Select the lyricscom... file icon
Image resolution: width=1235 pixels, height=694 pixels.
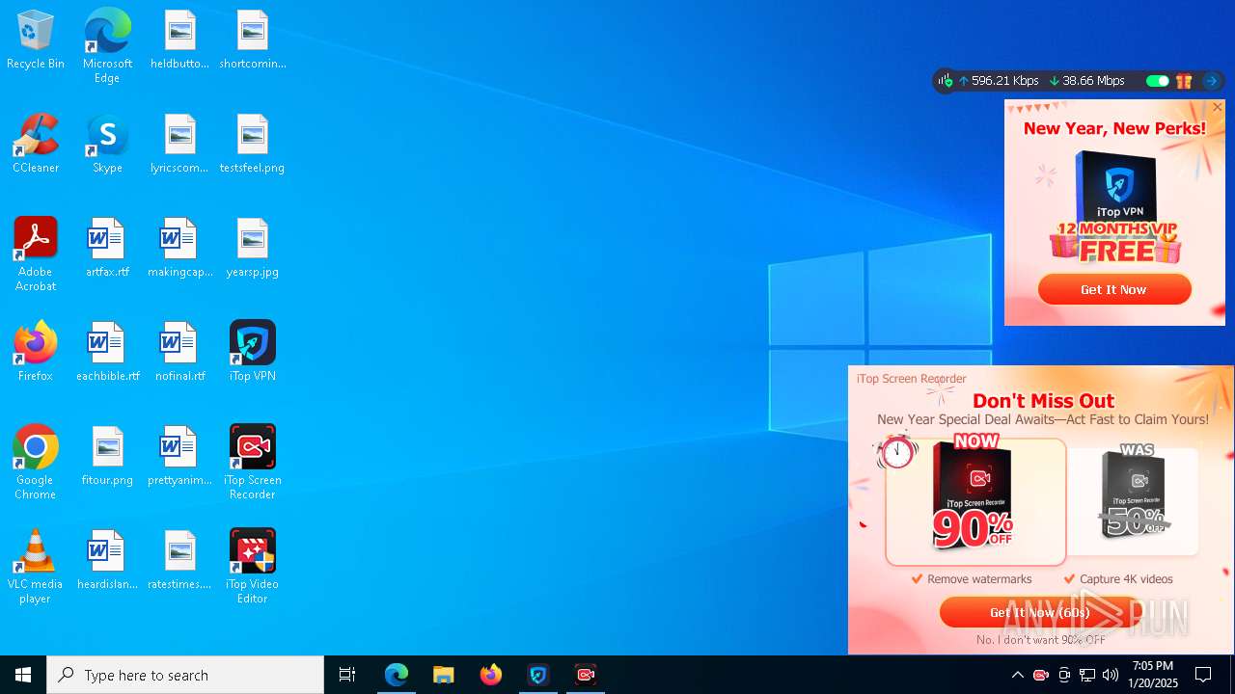point(179,145)
